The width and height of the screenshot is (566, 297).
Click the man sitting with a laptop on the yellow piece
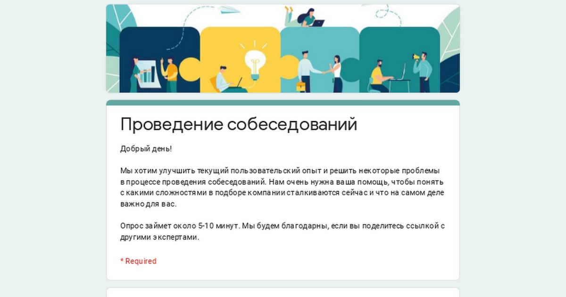[x=228, y=79]
